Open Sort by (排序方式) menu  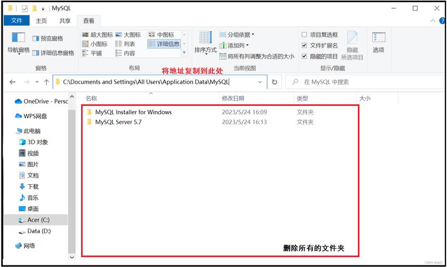coord(205,43)
